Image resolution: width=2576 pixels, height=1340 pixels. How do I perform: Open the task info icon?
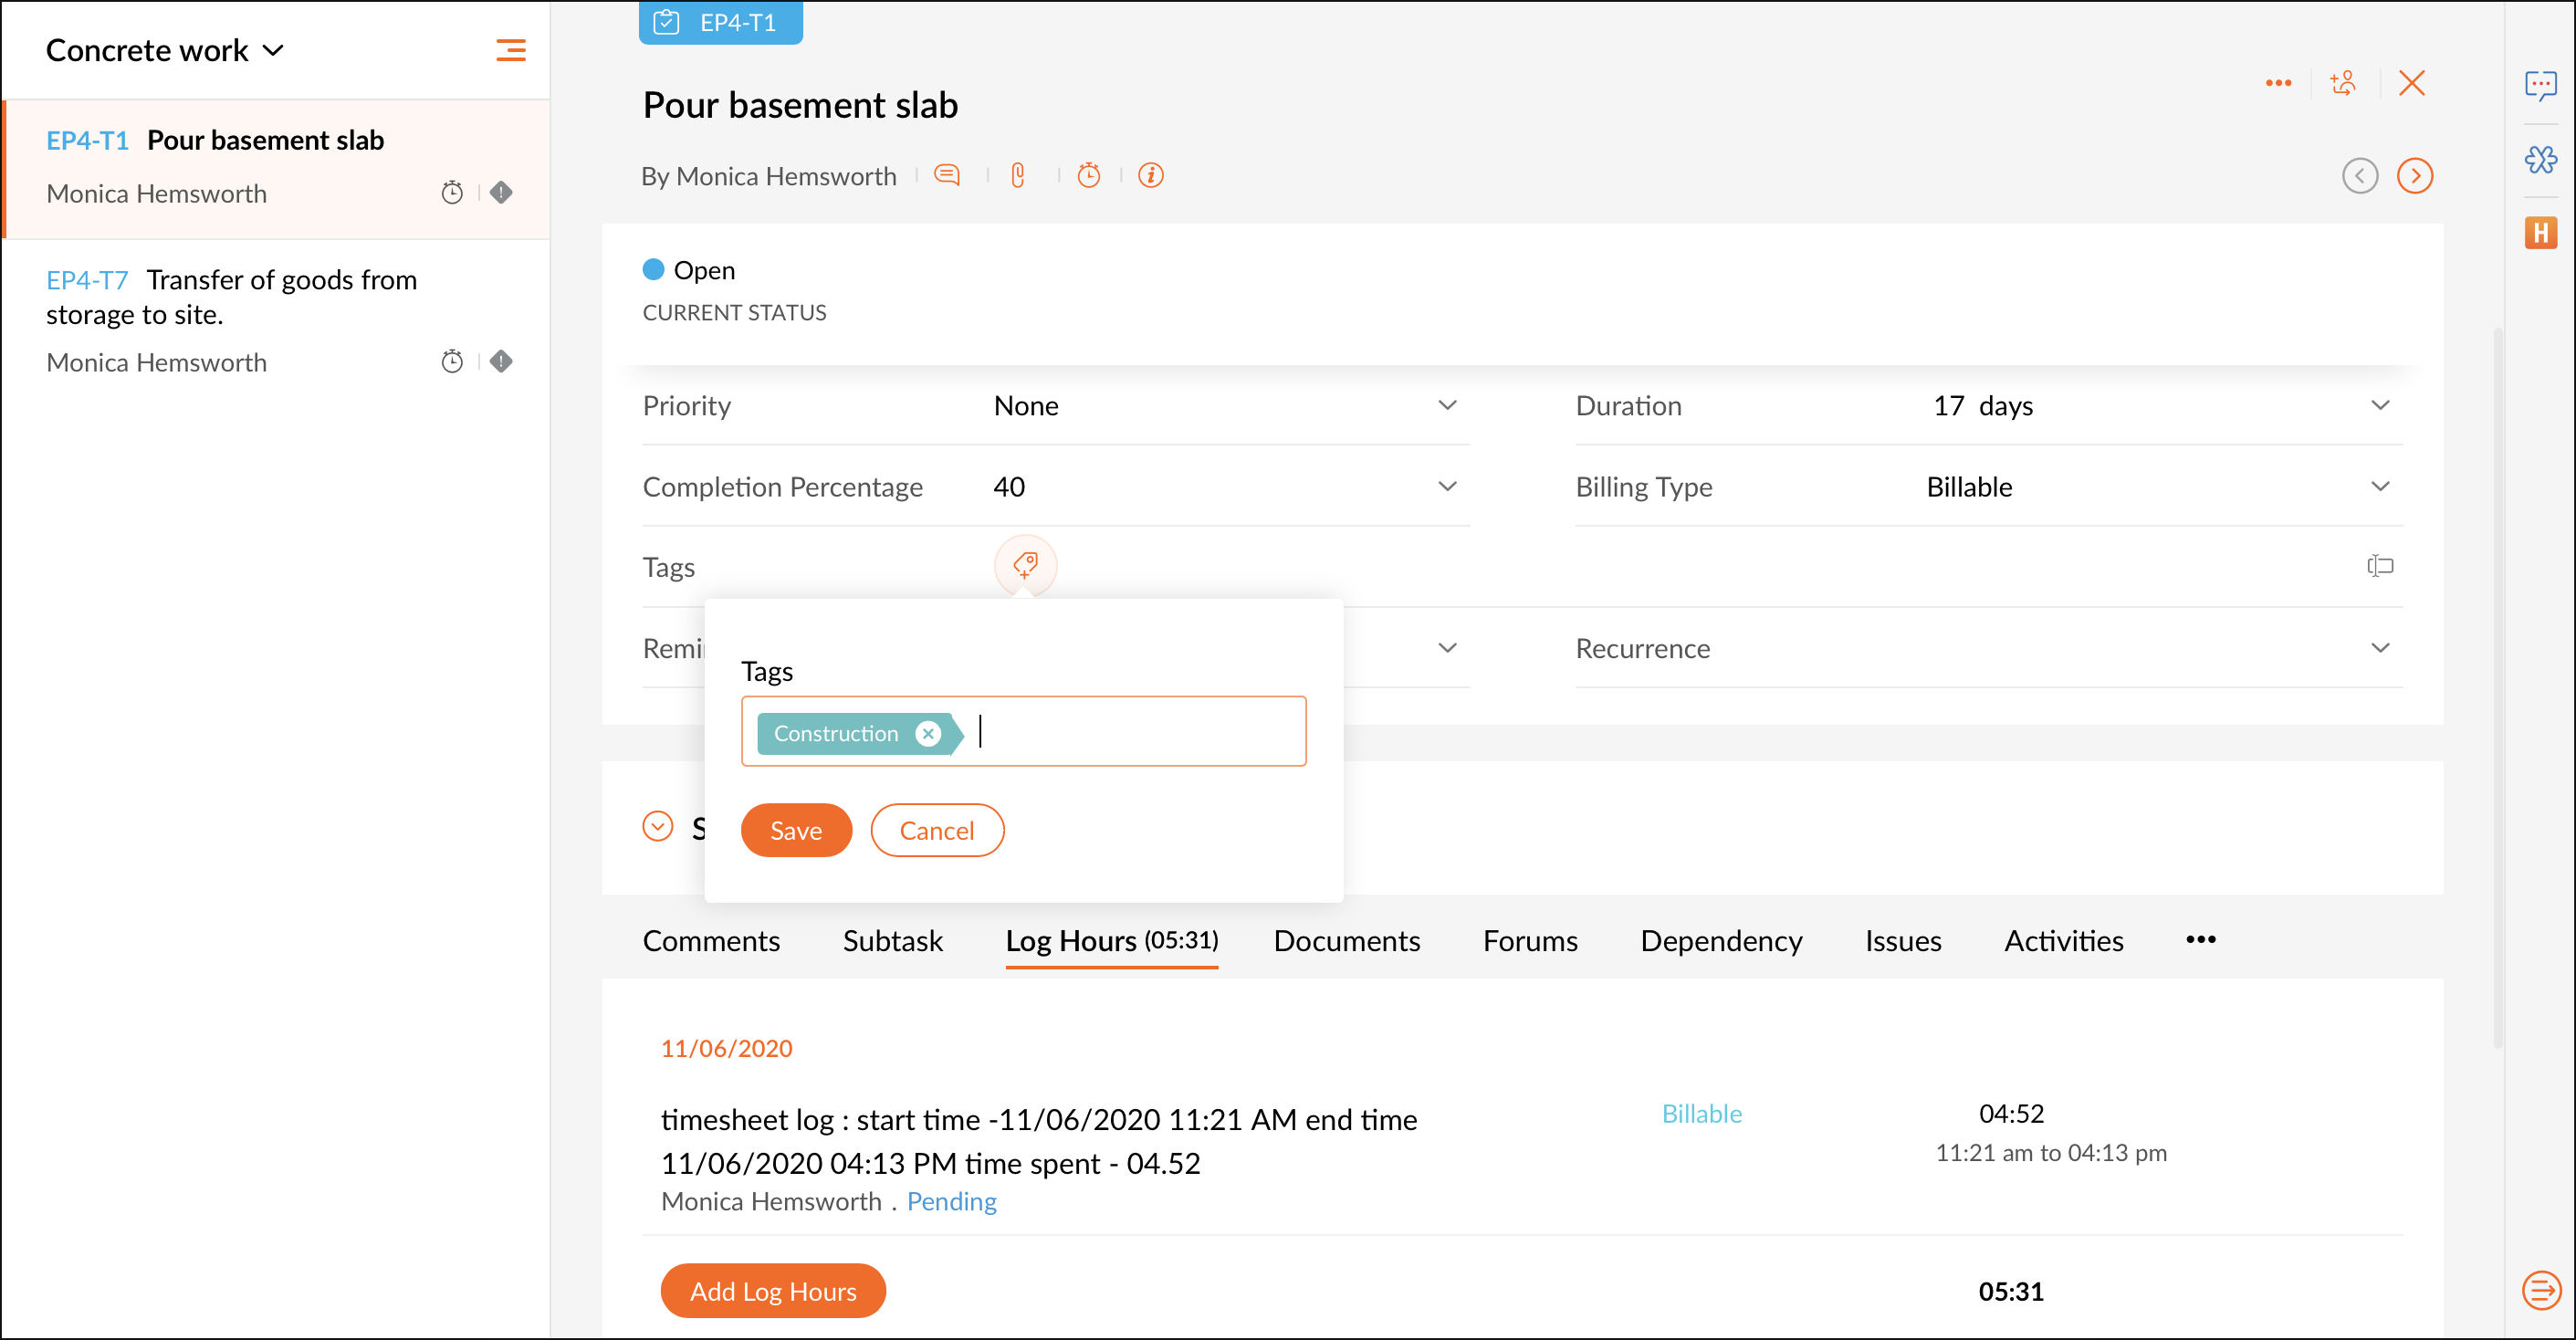pos(1151,176)
